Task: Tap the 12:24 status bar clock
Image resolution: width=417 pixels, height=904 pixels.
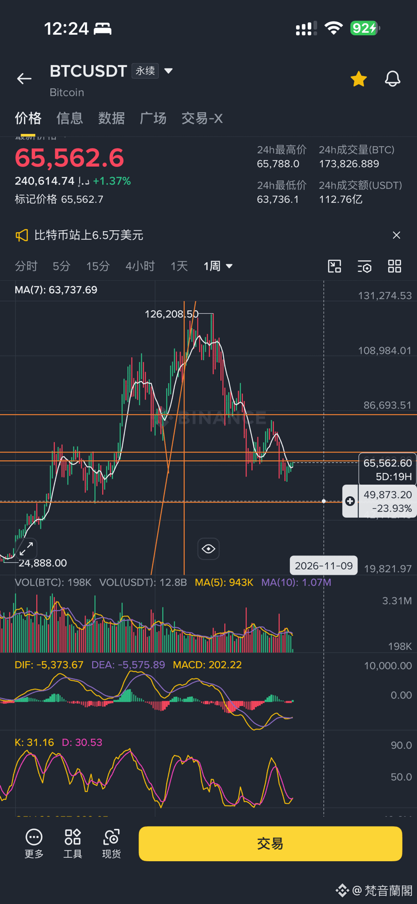Action: (x=66, y=29)
